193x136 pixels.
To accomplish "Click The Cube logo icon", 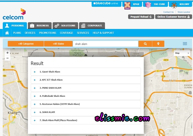I will 148,5.
